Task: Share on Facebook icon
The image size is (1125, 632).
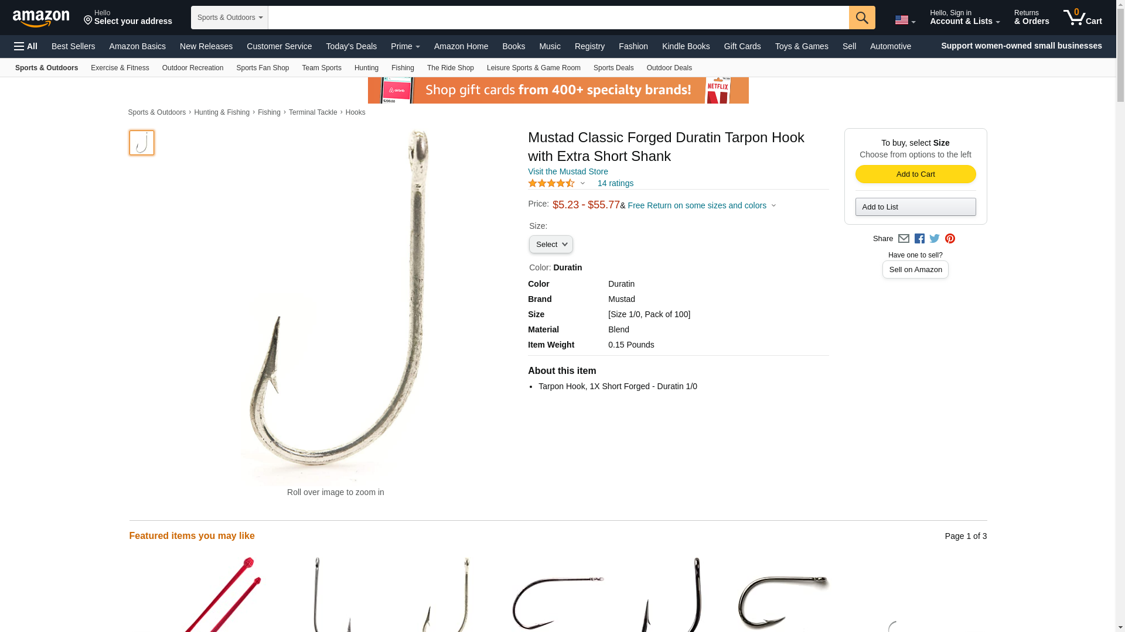Action: pos(919,239)
